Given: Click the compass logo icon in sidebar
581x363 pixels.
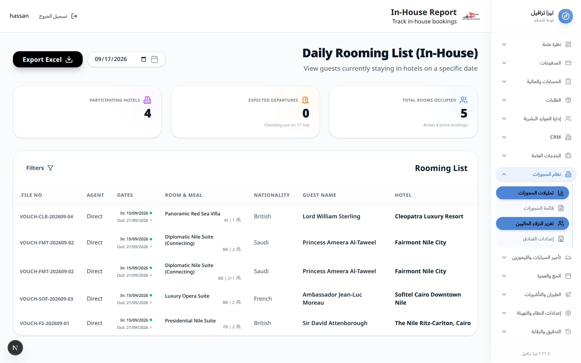Looking at the screenshot, I should pos(565,16).
